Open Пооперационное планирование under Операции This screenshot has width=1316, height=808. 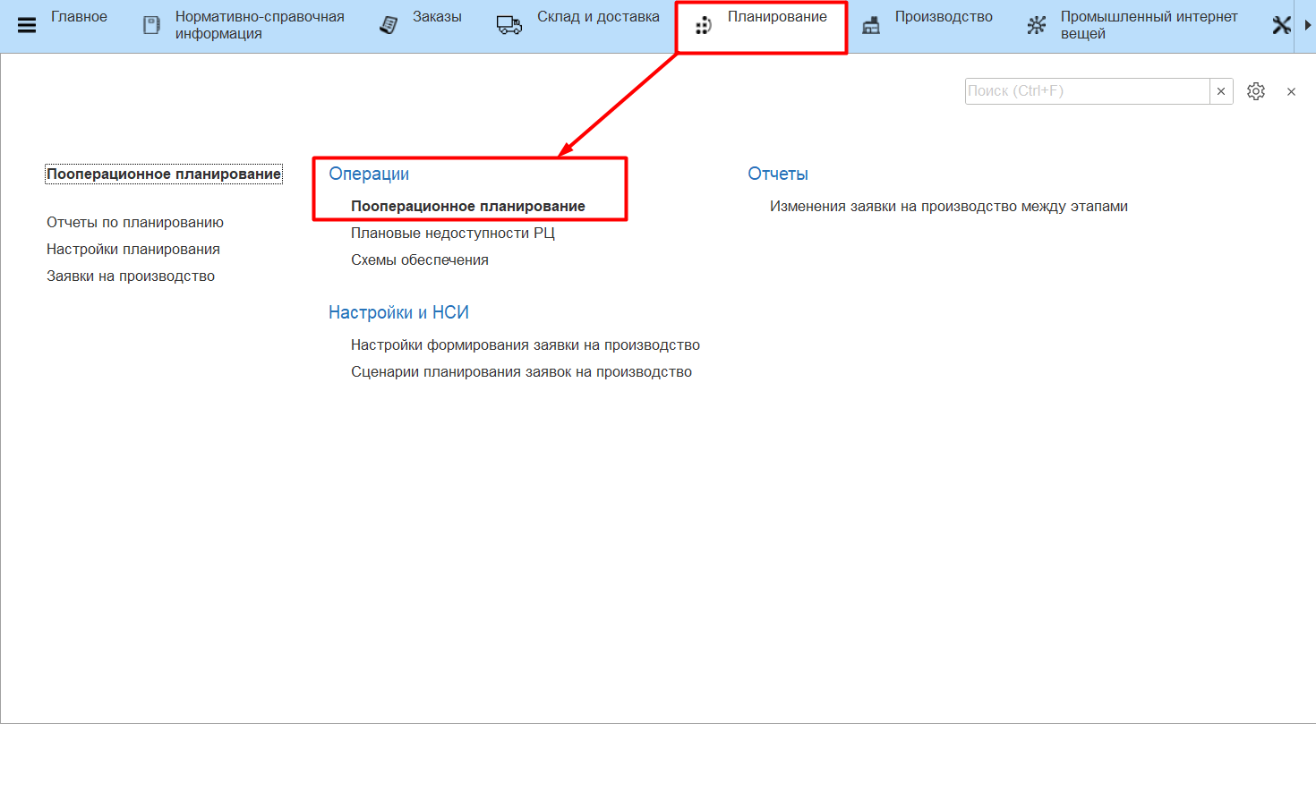click(x=467, y=206)
